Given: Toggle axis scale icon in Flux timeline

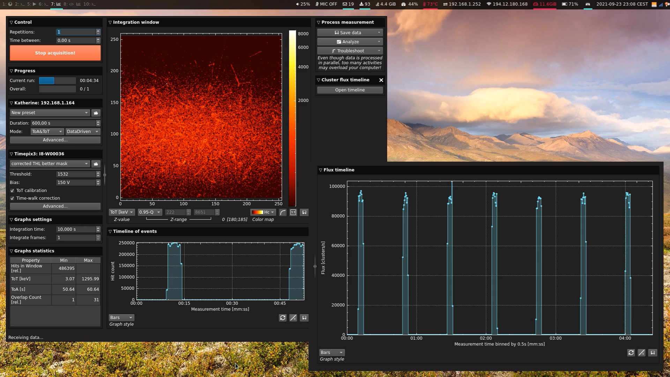Looking at the screenshot, I should [641, 353].
